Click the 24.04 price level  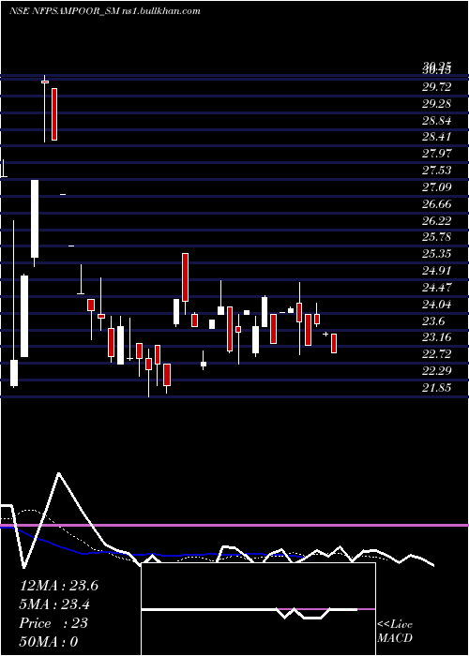(x=437, y=305)
